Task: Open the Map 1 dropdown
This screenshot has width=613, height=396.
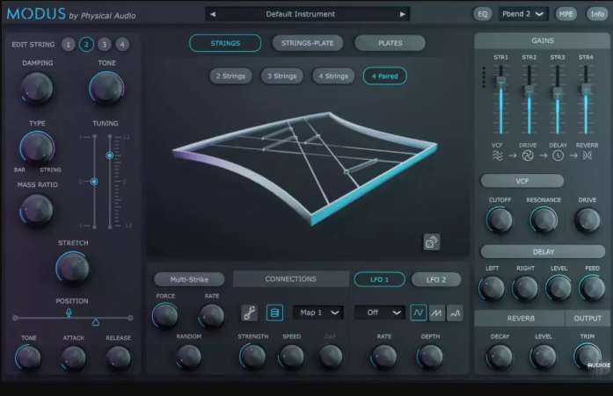Action: [x=318, y=313]
